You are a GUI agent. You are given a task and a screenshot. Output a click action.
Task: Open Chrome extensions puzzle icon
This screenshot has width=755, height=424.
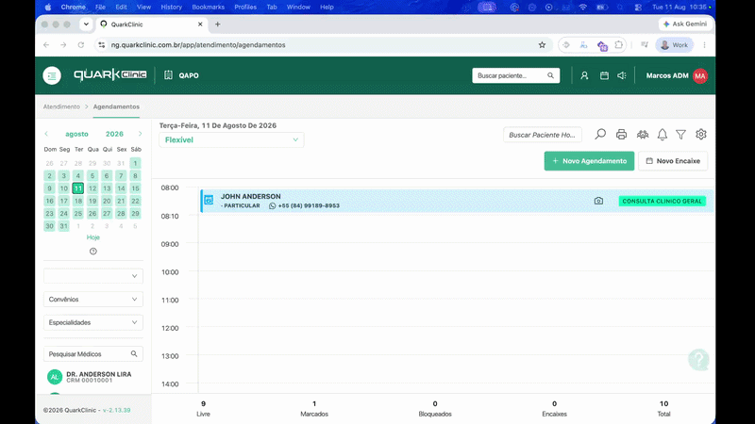pyautogui.click(x=619, y=44)
